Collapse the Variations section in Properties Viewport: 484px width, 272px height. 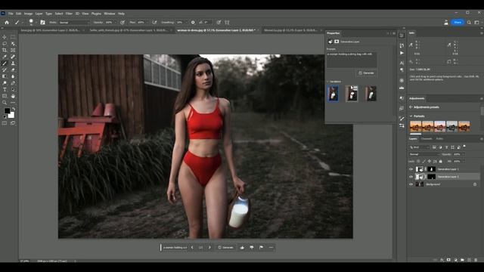(328, 82)
